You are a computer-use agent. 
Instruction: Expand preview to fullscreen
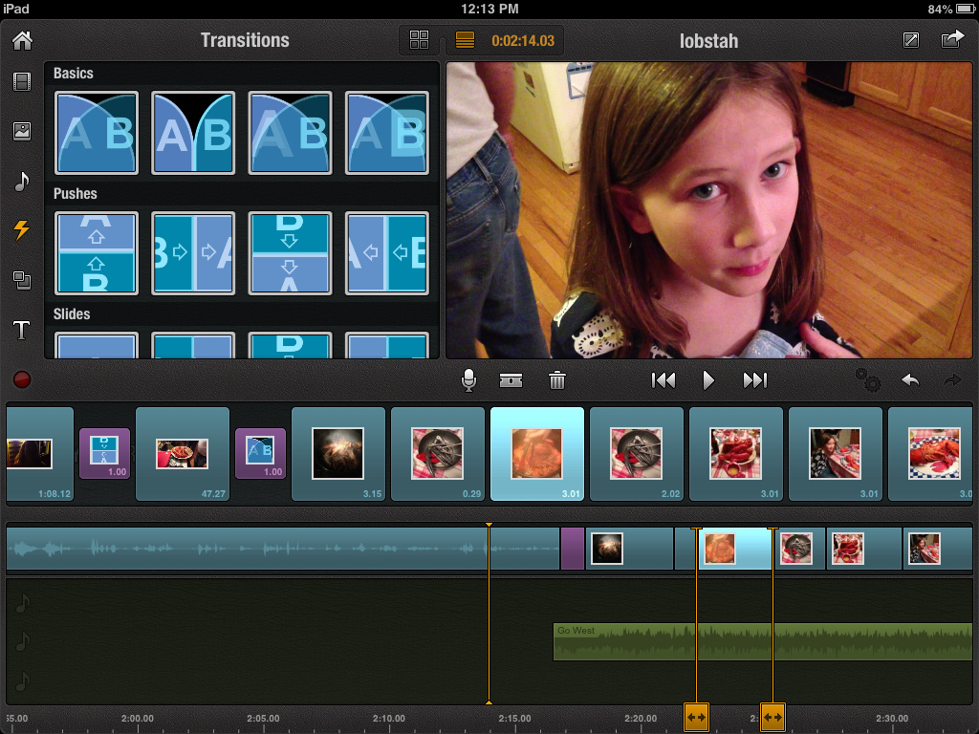(910, 40)
